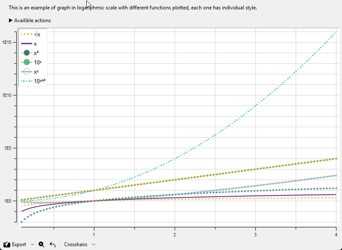Image resolution: width=342 pixels, height=250 pixels.
Task: Toggle the x² series legend icon
Action: tap(27, 53)
